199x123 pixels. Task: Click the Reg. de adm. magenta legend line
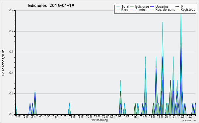[152, 10]
